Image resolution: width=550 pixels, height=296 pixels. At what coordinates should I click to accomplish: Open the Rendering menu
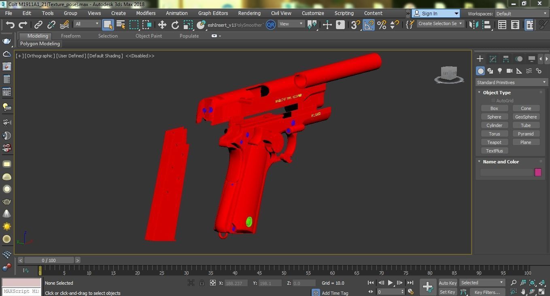(249, 13)
